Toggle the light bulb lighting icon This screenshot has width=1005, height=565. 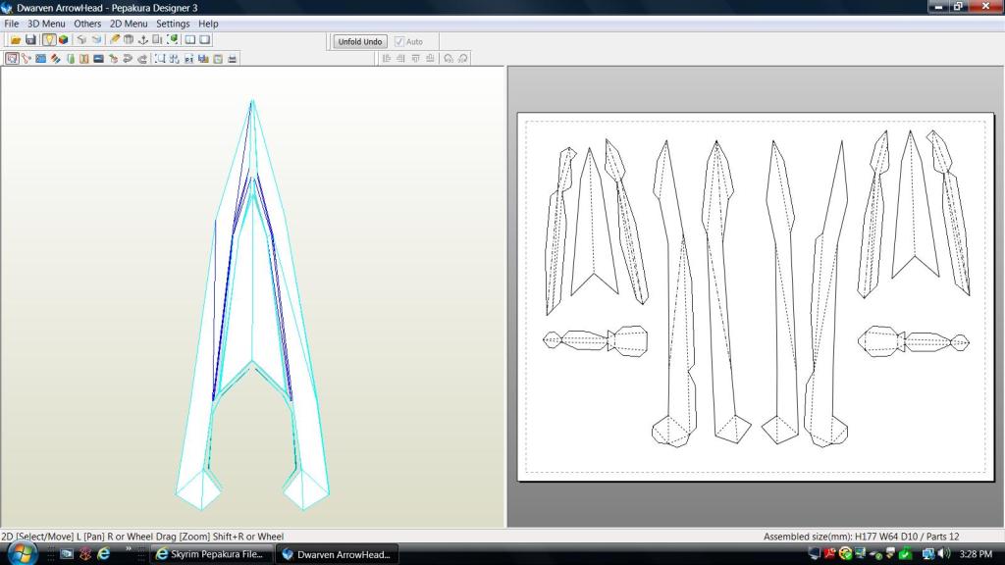click(49, 39)
